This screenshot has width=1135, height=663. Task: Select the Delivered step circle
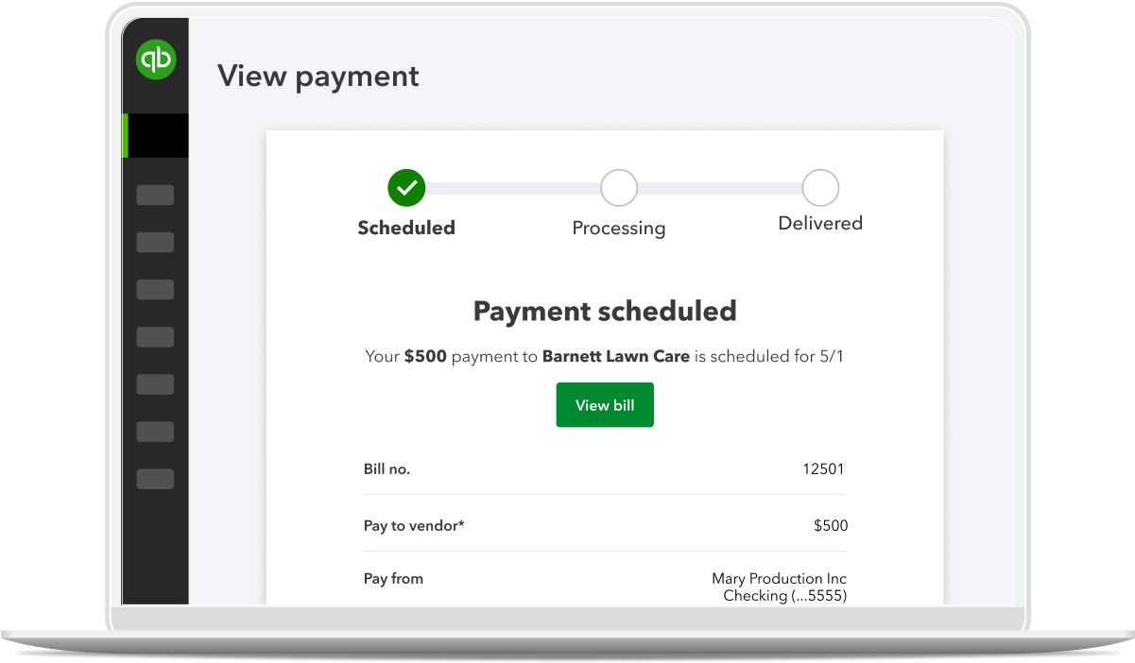(x=820, y=188)
